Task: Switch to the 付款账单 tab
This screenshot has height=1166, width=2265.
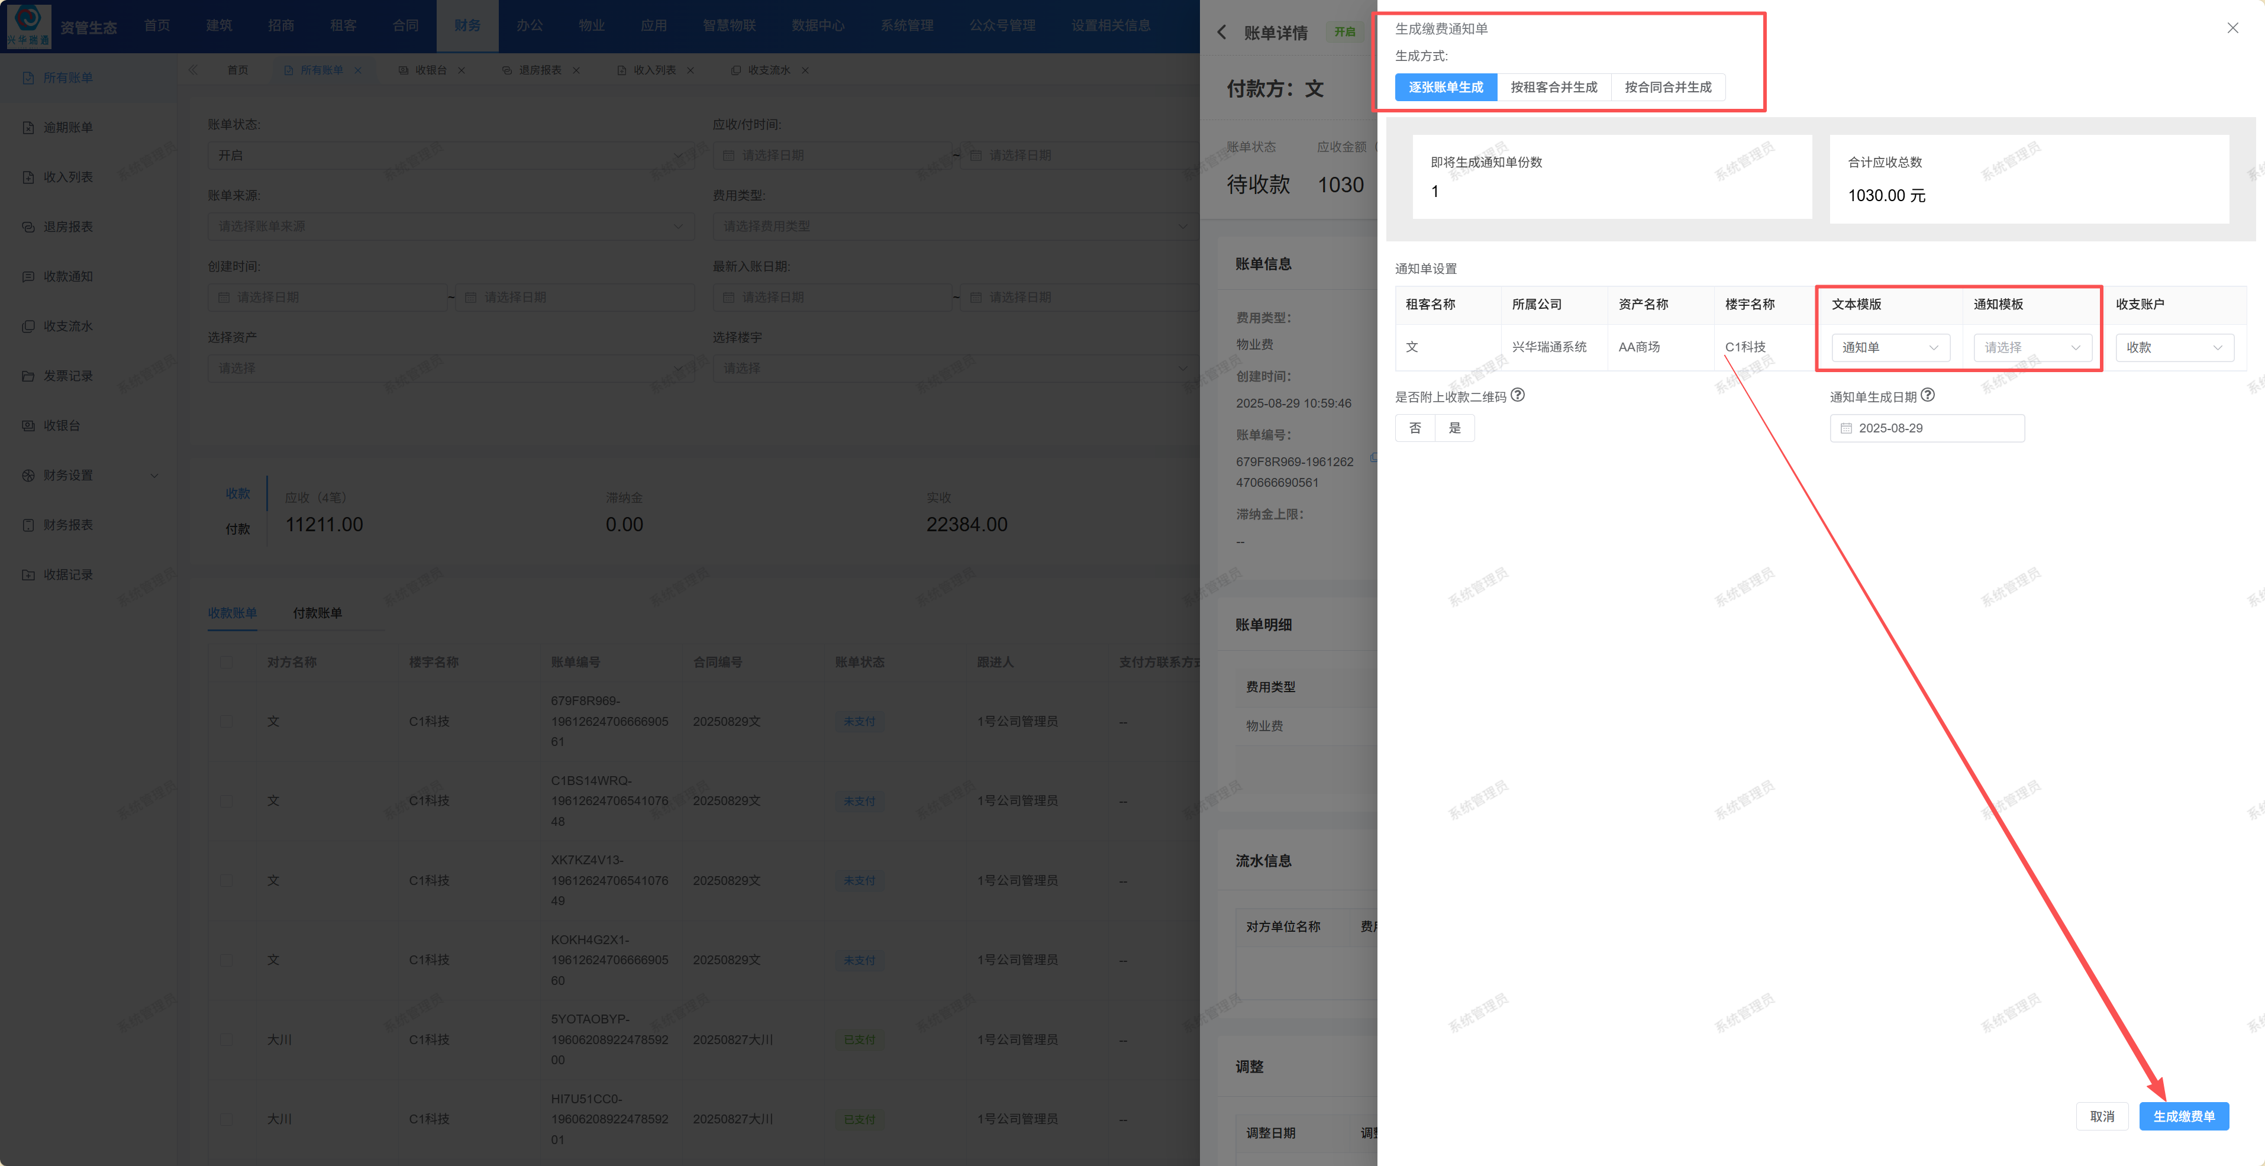Action: [317, 613]
